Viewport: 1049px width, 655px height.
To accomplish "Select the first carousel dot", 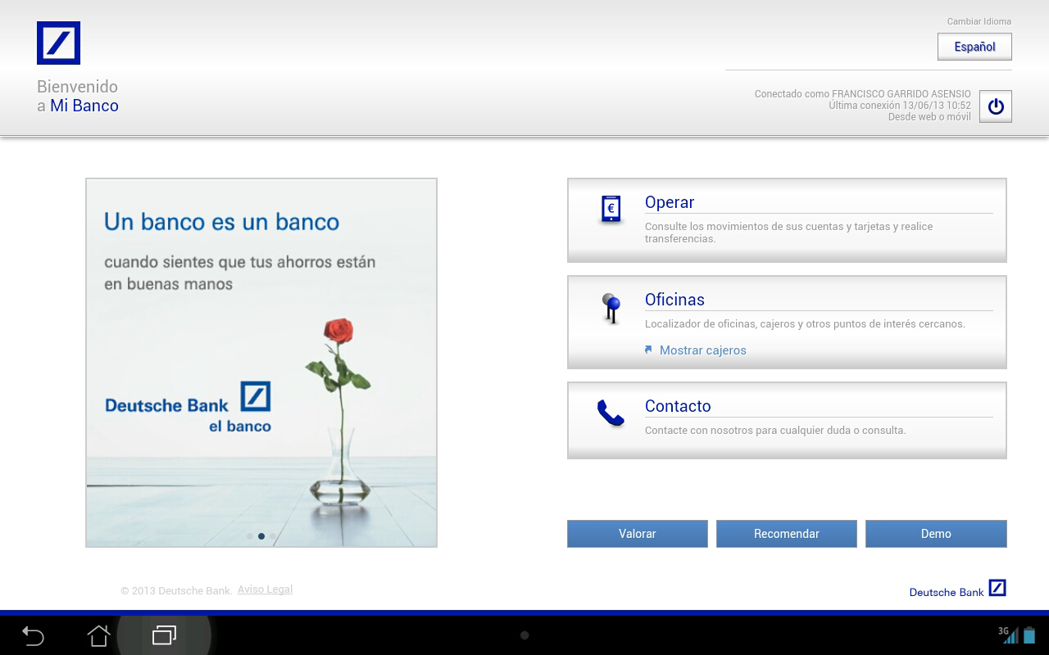I will 249,536.
